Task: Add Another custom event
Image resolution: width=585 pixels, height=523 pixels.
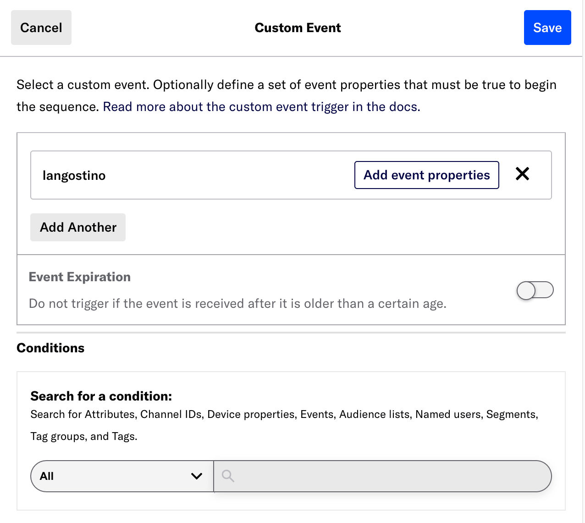Action: click(x=78, y=227)
